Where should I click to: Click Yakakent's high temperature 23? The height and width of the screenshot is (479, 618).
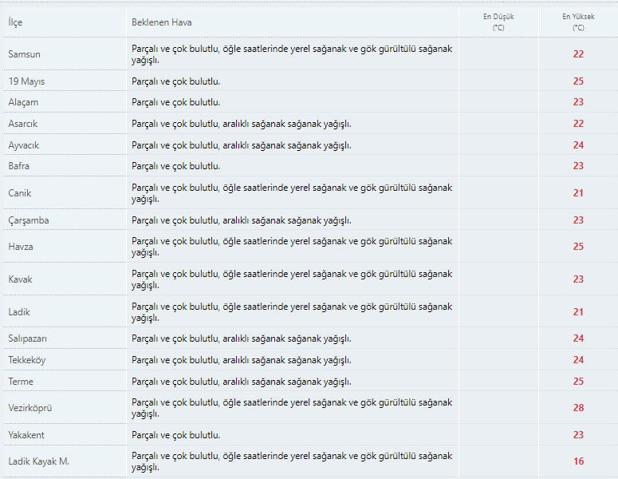[x=578, y=435]
